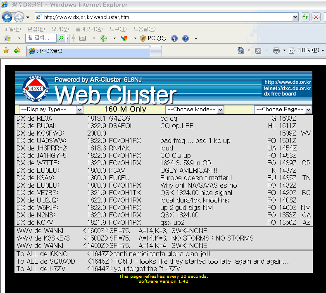Screen dimensions: 326x293
Task: Select the 광주DX클럽 browser tab
Action: 88,51
